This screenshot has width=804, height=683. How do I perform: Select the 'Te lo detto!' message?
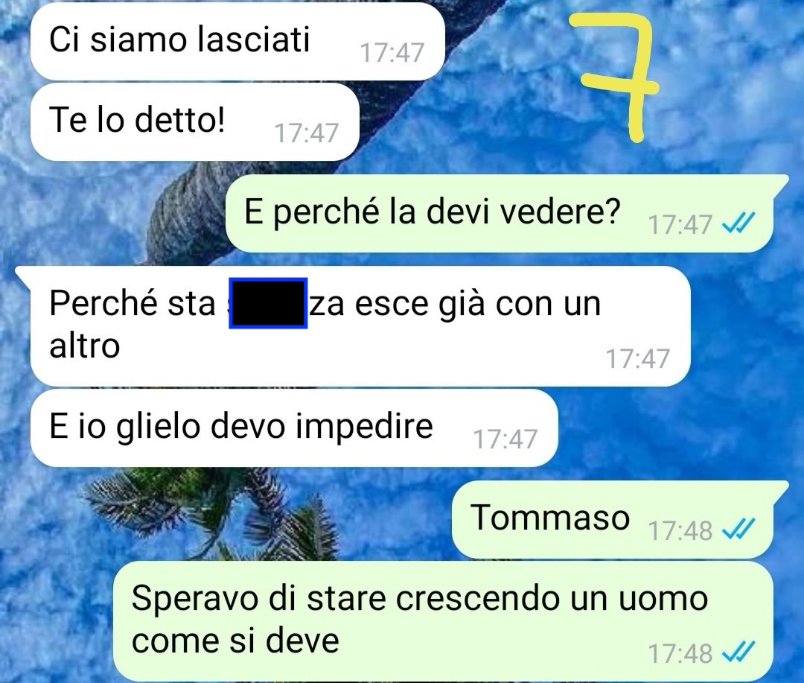[195, 121]
